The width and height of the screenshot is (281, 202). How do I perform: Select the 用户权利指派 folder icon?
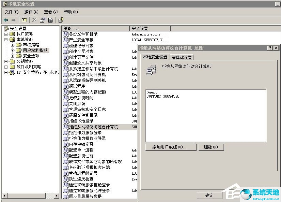18,50
